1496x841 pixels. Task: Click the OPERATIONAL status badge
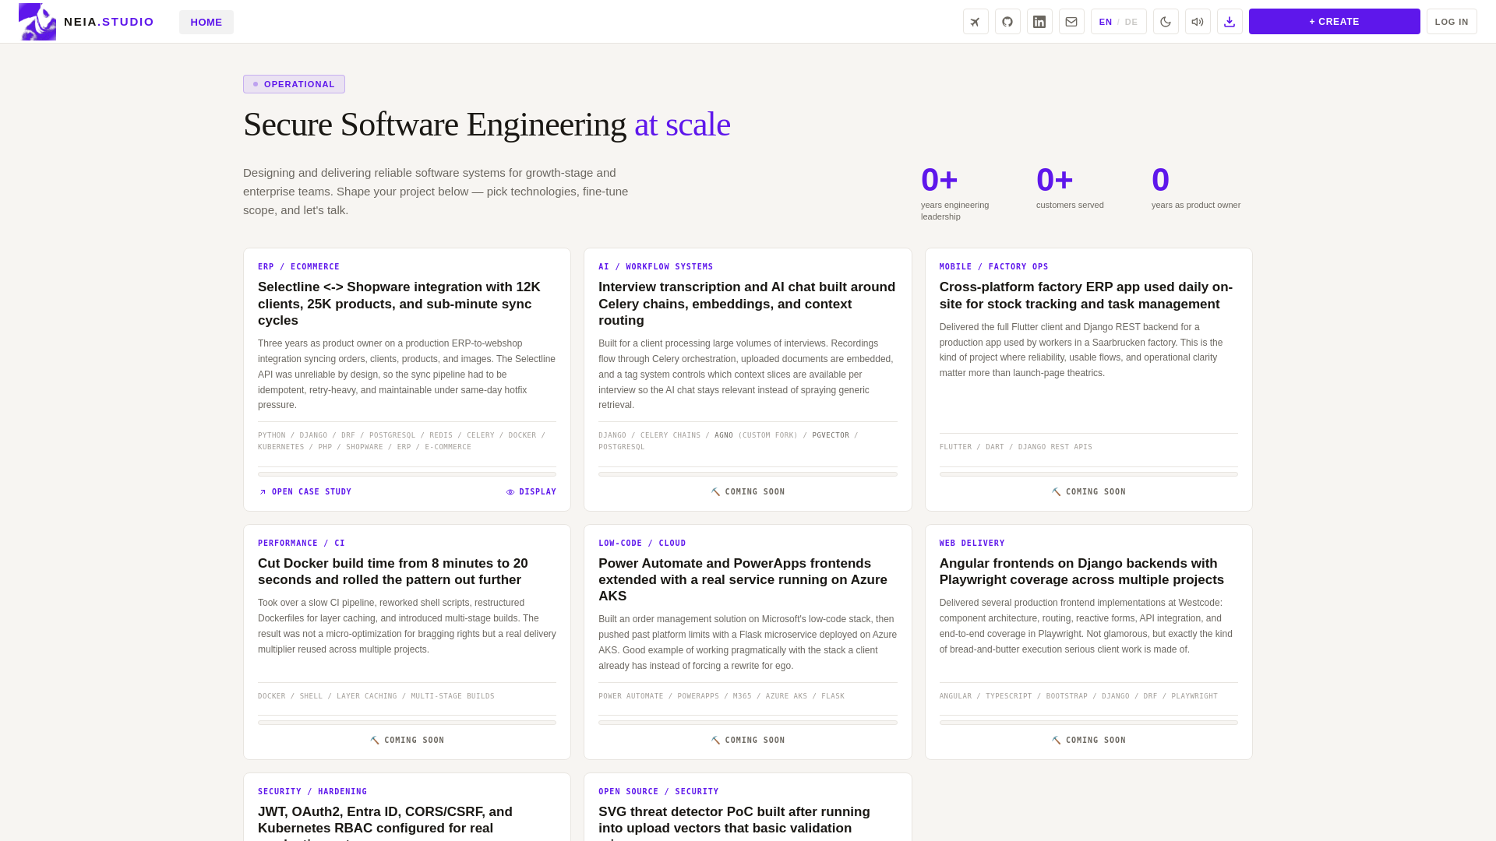(x=294, y=84)
